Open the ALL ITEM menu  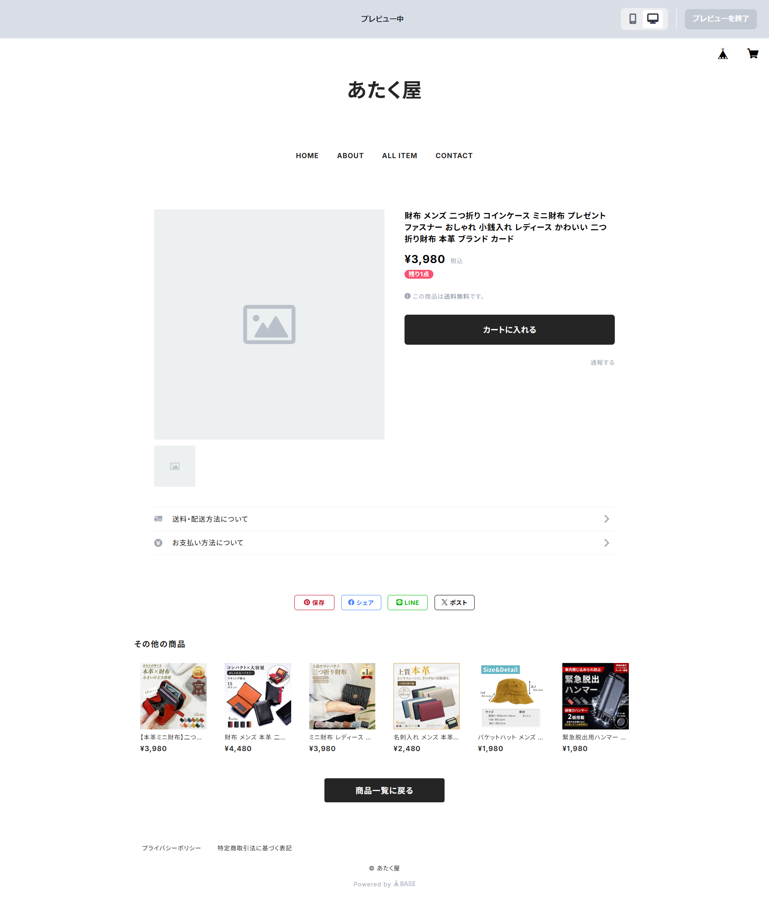coord(399,155)
